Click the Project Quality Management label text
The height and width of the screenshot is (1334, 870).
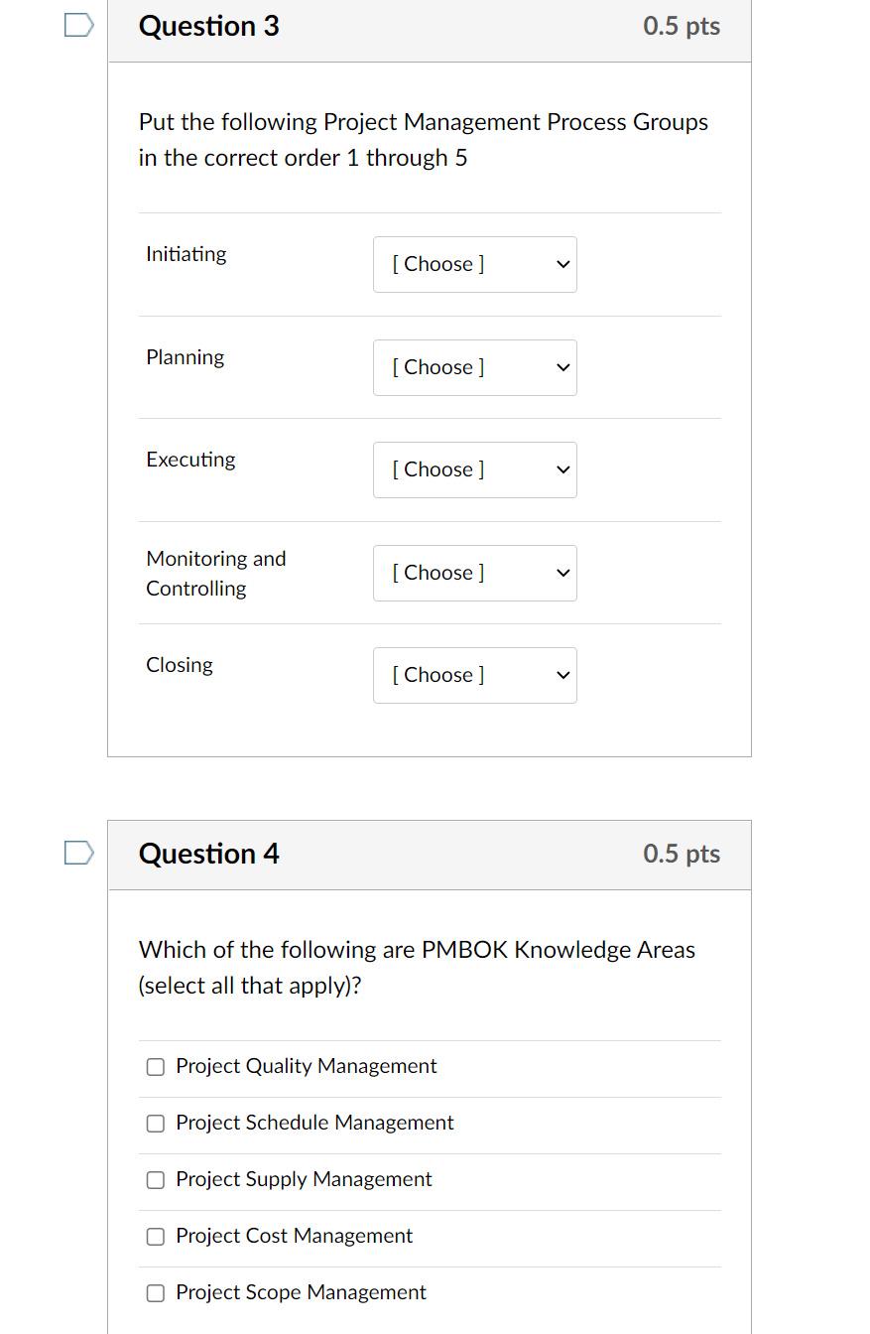pyautogui.click(x=306, y=1066)
